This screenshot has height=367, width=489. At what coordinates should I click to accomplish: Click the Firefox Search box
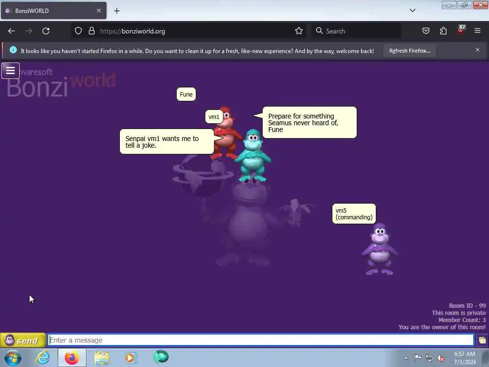click(x=356, y=31)
